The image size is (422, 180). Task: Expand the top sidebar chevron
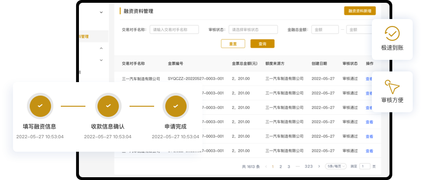[x=101, y=12]
